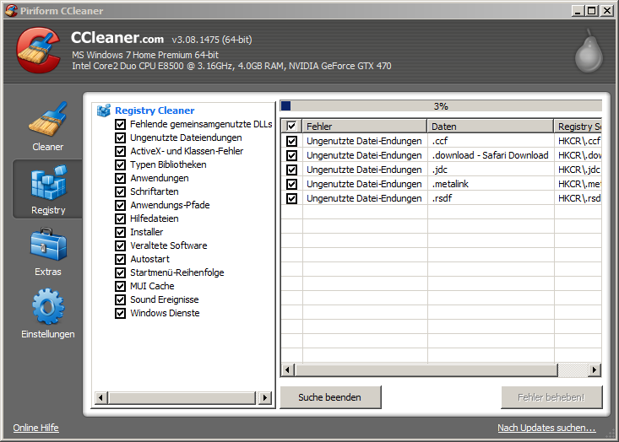Select the Registry section cubes icon
619x442 pixels.
coord(48,182)
